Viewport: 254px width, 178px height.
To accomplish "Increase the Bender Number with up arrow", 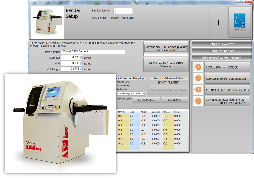I will [131, 10].
